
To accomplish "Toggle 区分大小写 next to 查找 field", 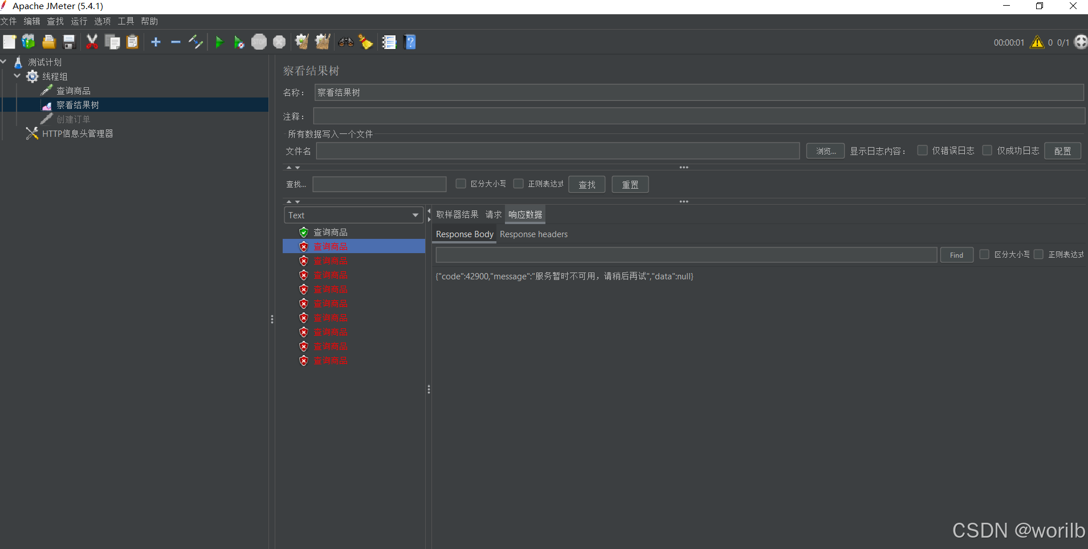I will coord(461,184).
